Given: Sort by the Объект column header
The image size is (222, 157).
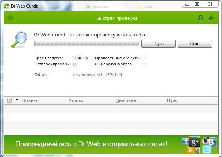Looking at the screenshot, I should tap(44, 100).
